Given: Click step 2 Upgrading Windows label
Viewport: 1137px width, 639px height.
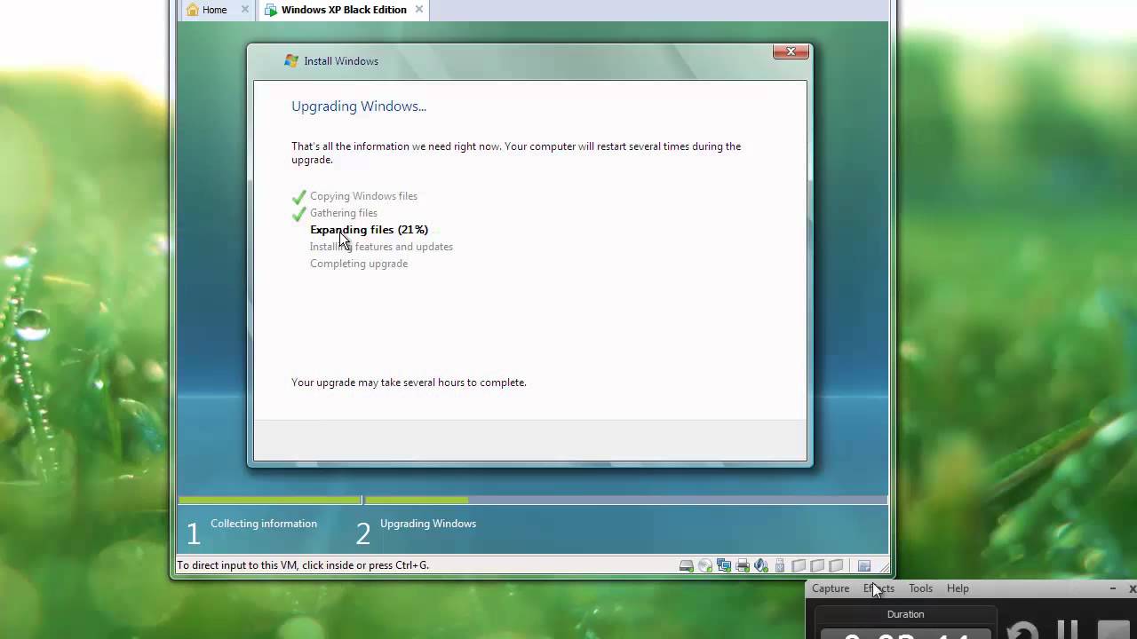Looking at the screenshot, I should pyautogui.click(x=428, y=524).
